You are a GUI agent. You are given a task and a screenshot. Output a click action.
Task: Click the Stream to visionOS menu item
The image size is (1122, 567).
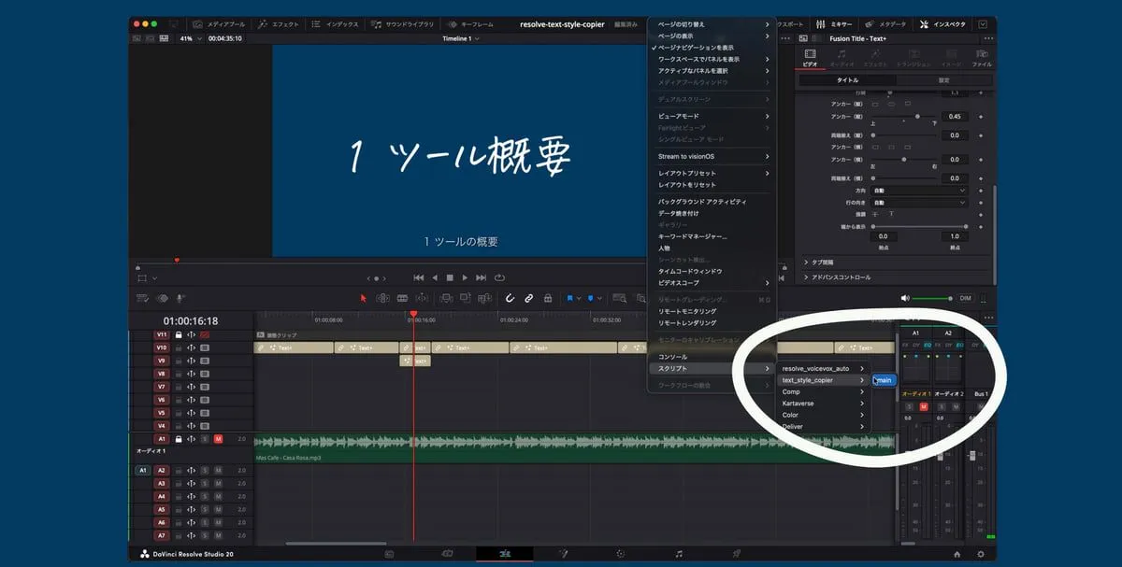686,156
